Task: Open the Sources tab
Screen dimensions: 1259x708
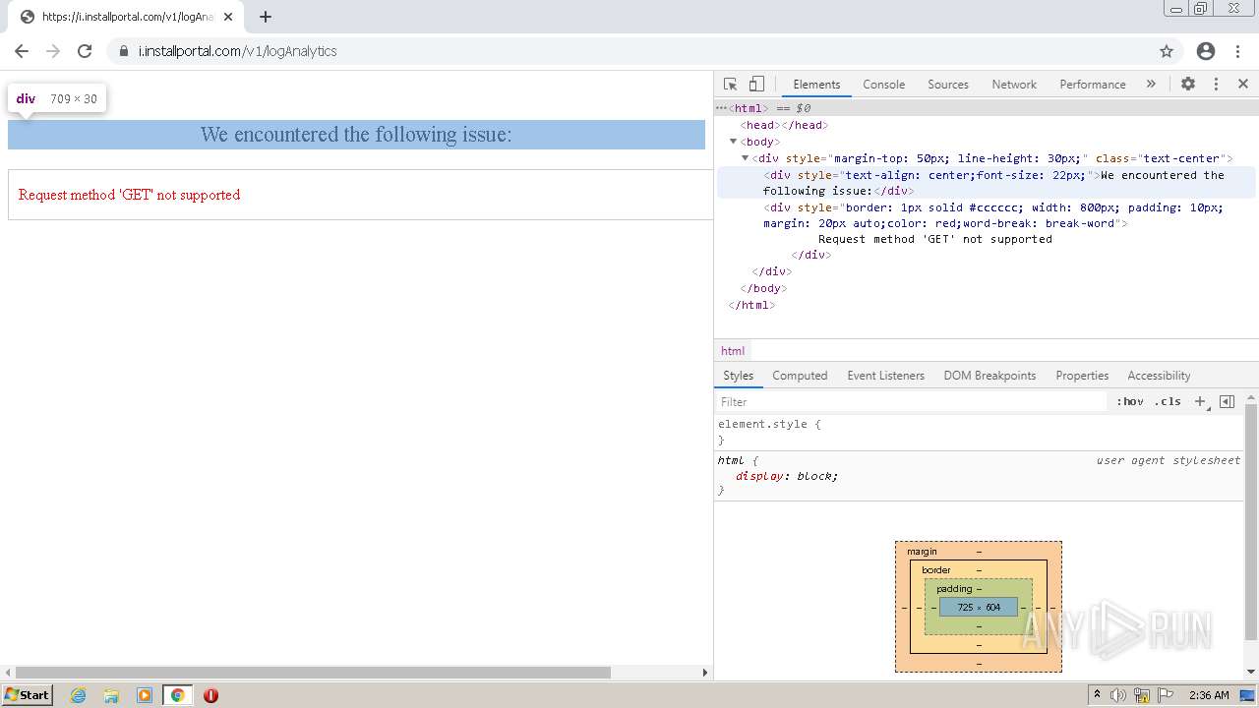Action: coord(948,85)
